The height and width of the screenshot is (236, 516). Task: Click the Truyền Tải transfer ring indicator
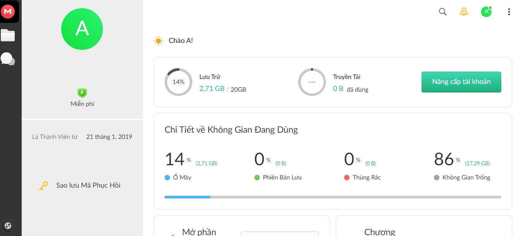coord(312,82)
